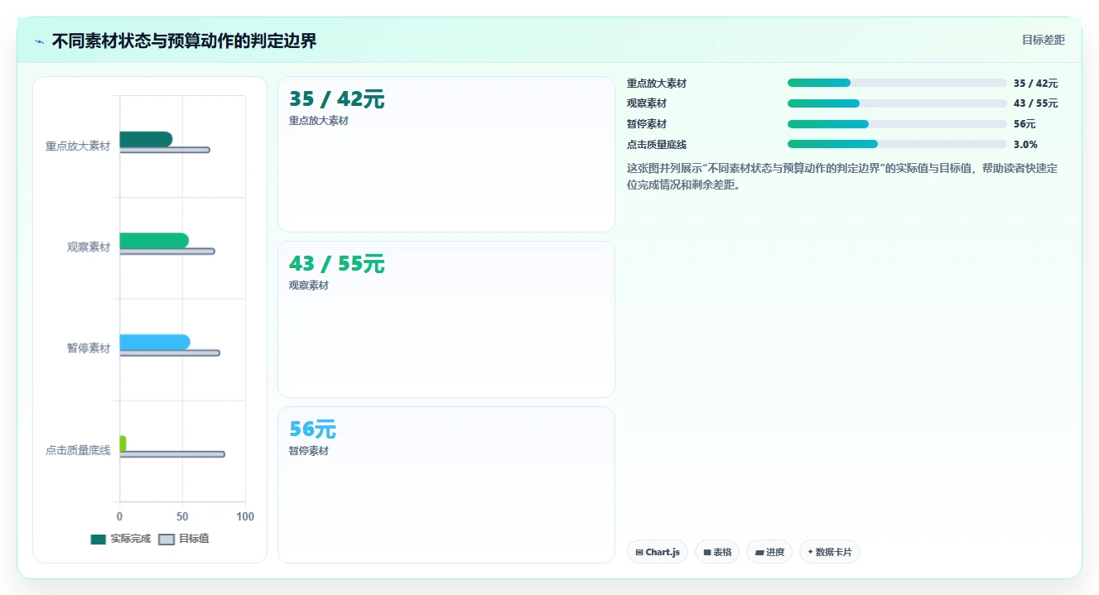This screenshot has width=1099, height=595.
Task: Select the Chart.js tag chip
Action: [x=658, y=552]
